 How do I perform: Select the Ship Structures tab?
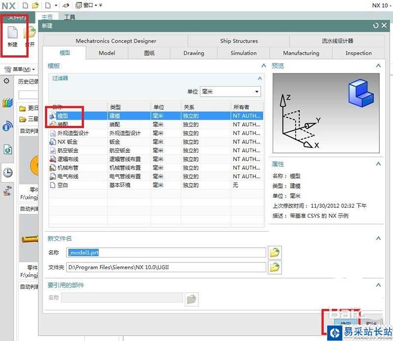pos(239,41)
